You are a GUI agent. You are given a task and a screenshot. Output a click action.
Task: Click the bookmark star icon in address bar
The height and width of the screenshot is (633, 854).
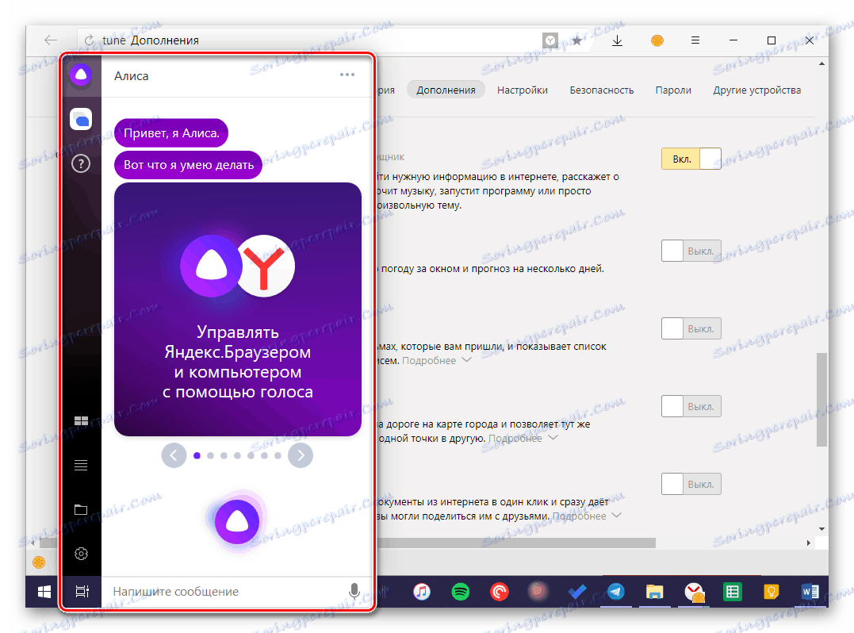576,40
